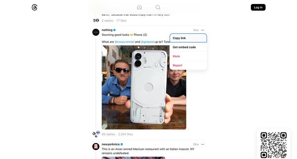This screenshot has width=297, height=159.
Task: Select Mute in the post menu
Action: [188, 56]
